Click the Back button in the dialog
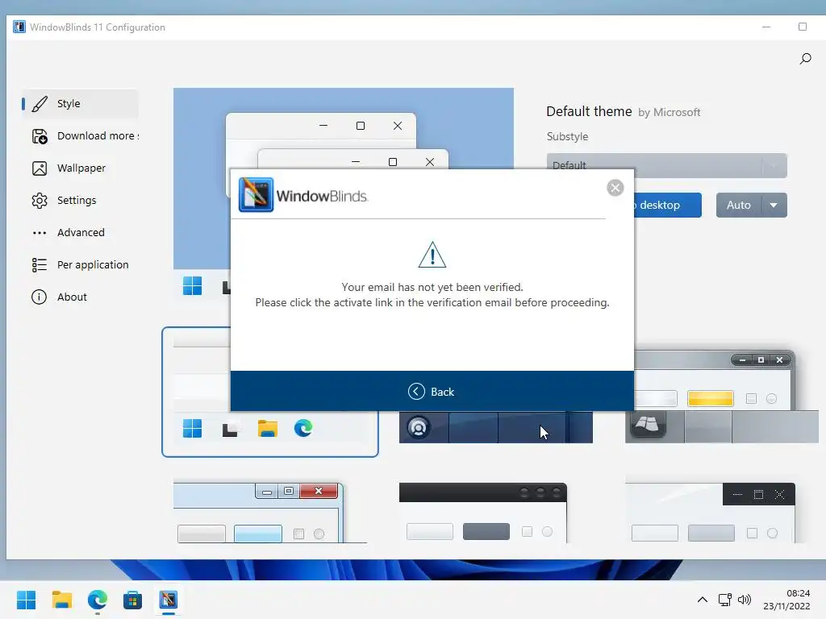This screenshot has height=619, width=826. tap(432, 392)
